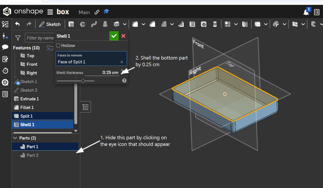Screen dimensions: 323x188
Task: Select the Rib tool
Action: tap(181, 24)
